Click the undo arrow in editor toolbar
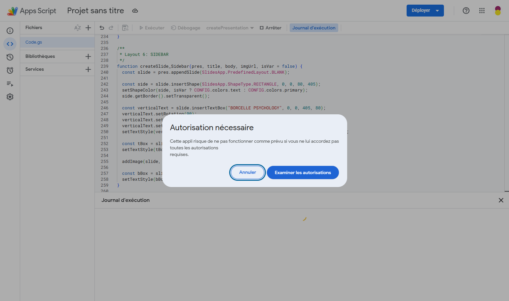 (102, 28)
